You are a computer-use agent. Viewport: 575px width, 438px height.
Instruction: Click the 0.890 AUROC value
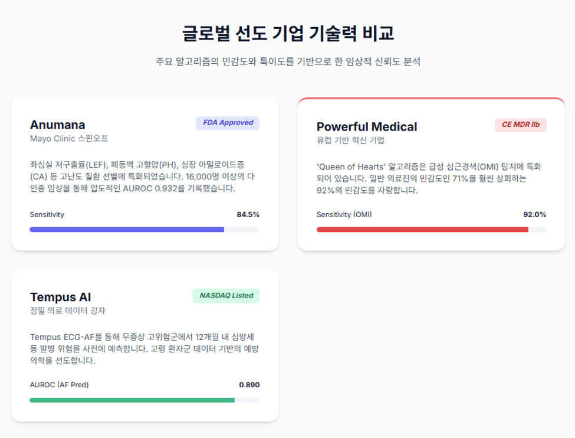(x=249, y=385)
